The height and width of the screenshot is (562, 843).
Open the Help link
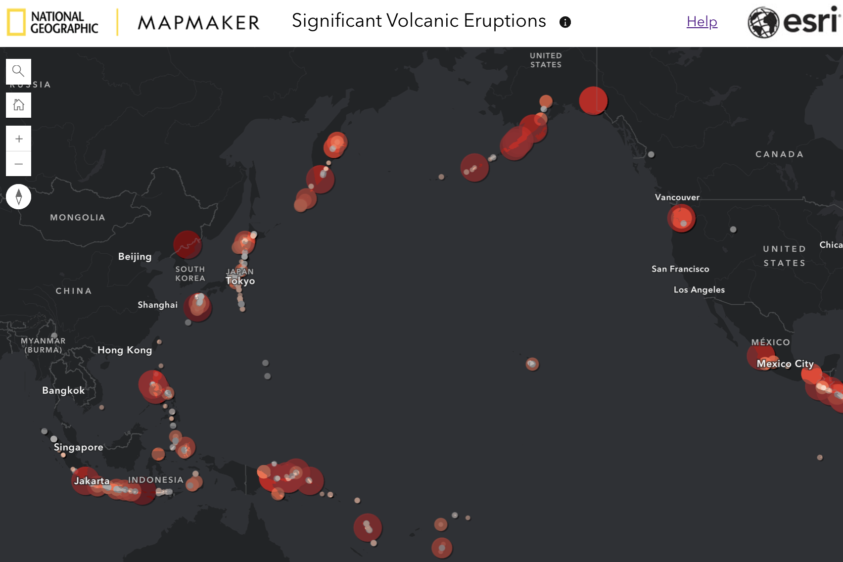[x=702, y=22]
